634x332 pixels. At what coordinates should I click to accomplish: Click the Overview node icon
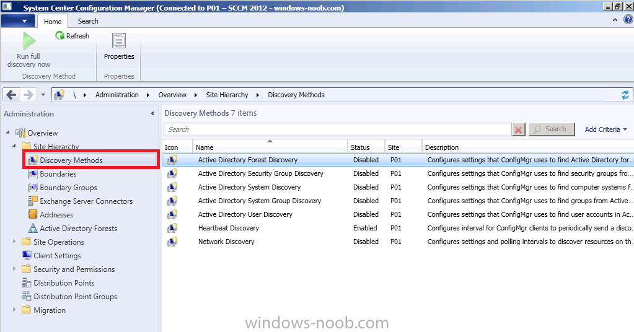click(20, 133)
